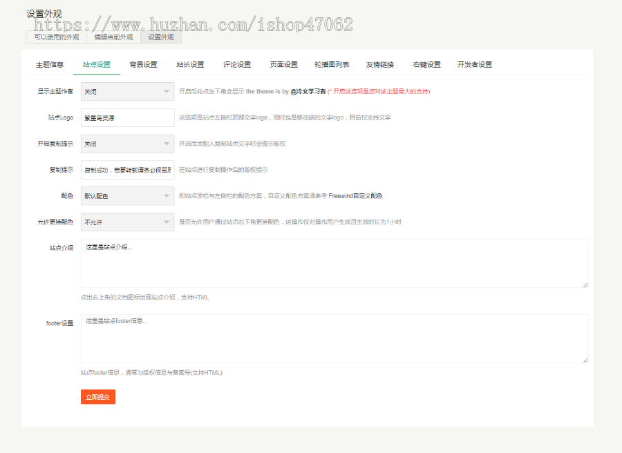This screenshot has width=622, height=453.
Task: Select the 右键设置 tab
Action: pos(427,65)
